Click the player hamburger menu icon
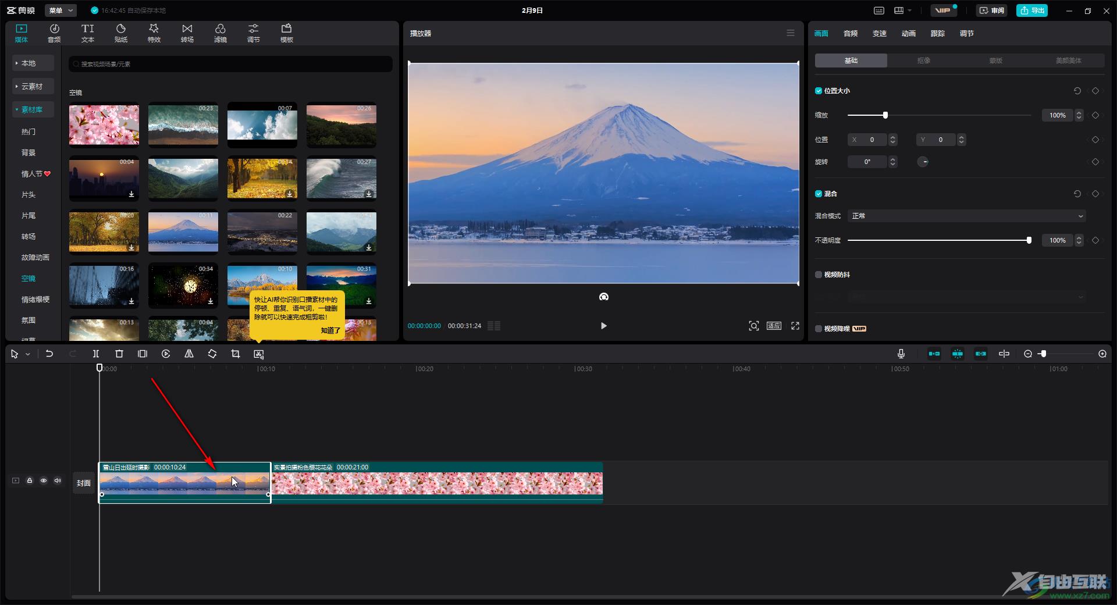The height and width of the screenshot is (605, 1117). (x=791, y=33)
